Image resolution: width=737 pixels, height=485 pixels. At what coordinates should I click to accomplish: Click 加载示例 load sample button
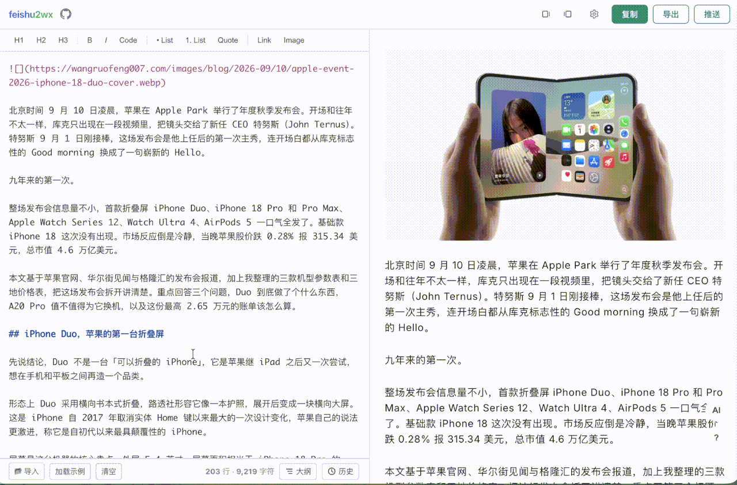coord(70,472)
